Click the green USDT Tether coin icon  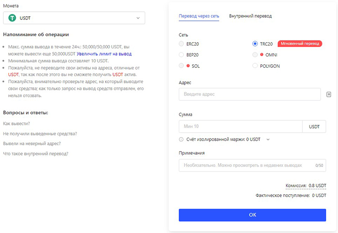coord(12,18)
